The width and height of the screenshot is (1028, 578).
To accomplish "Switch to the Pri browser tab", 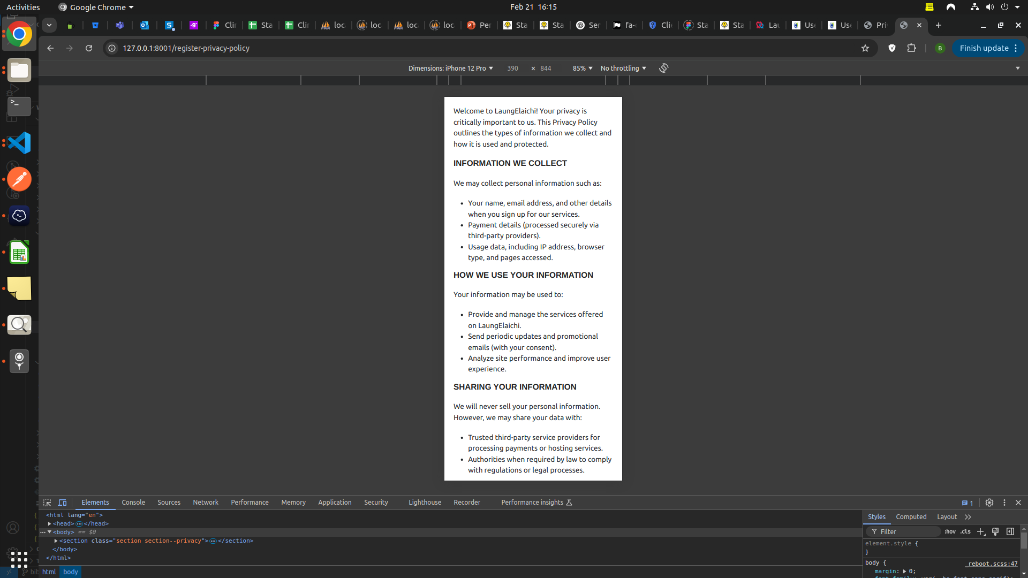I will 875,25.
